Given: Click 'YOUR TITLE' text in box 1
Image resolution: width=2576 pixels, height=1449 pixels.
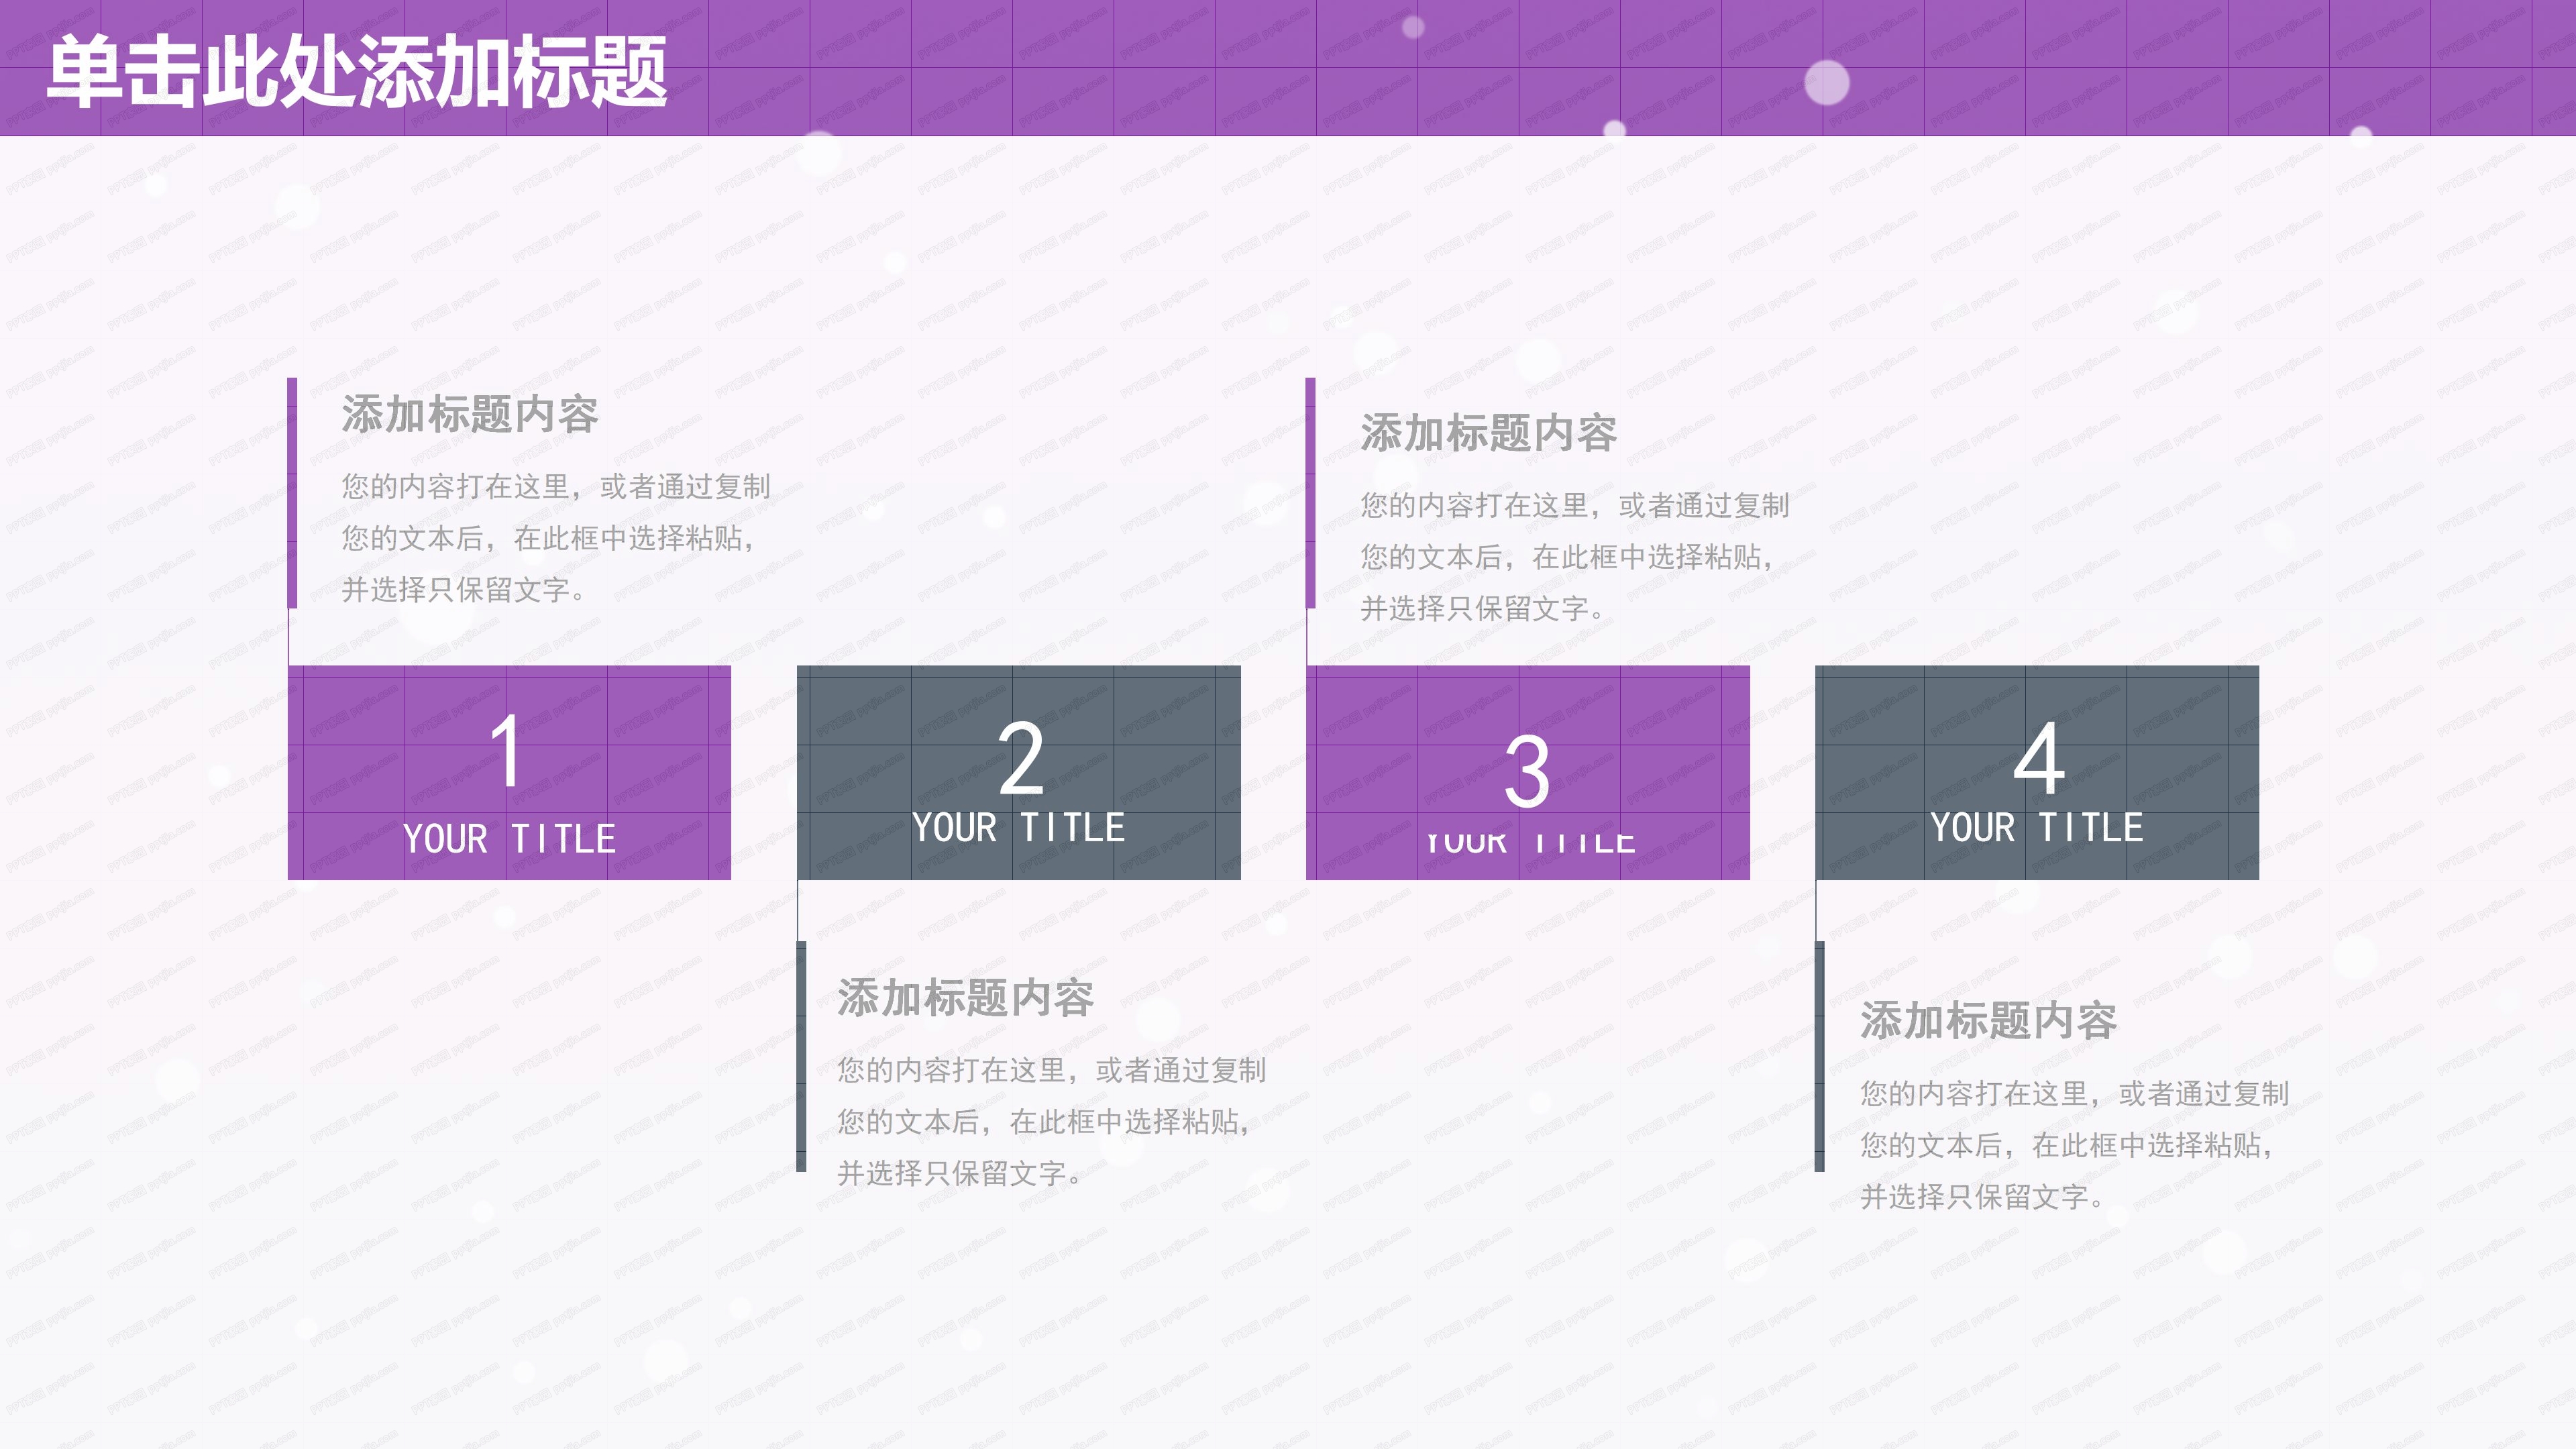Looking at the screenshot, I should coord(509,839).
